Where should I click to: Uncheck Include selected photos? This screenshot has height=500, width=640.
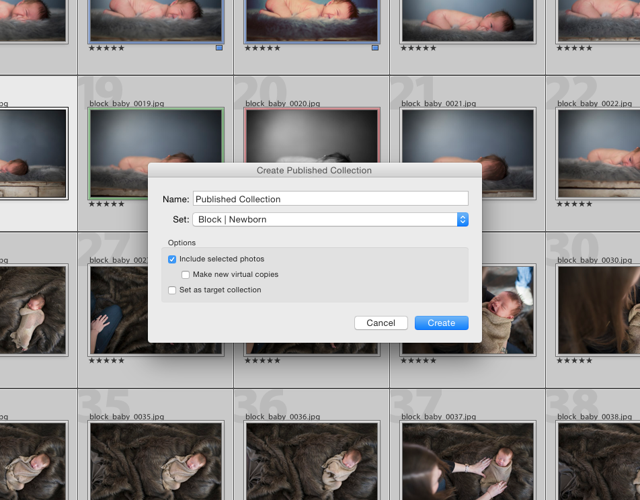click(172, 259)
